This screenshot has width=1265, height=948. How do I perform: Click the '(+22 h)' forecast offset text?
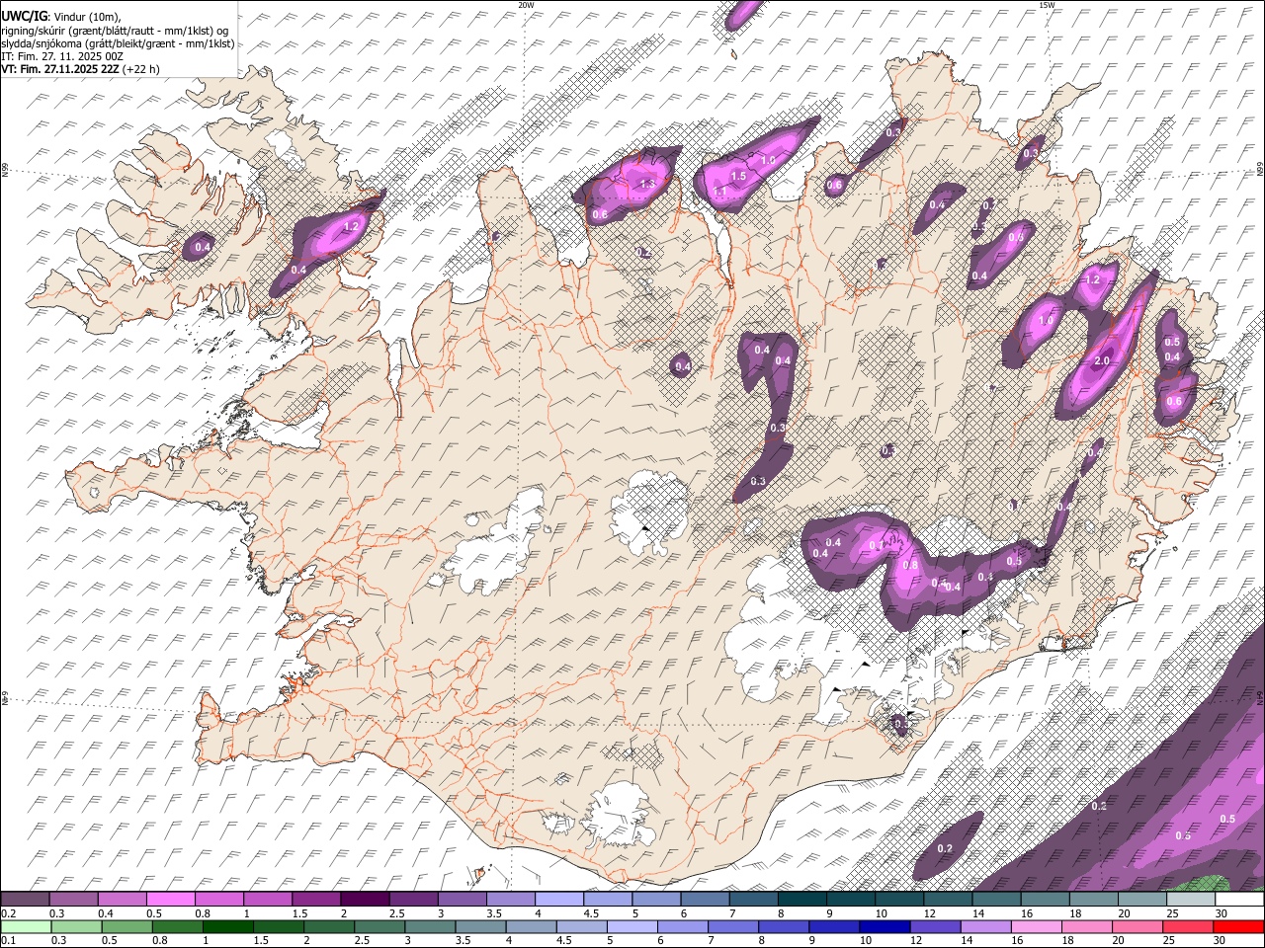(x=142, y=69)
